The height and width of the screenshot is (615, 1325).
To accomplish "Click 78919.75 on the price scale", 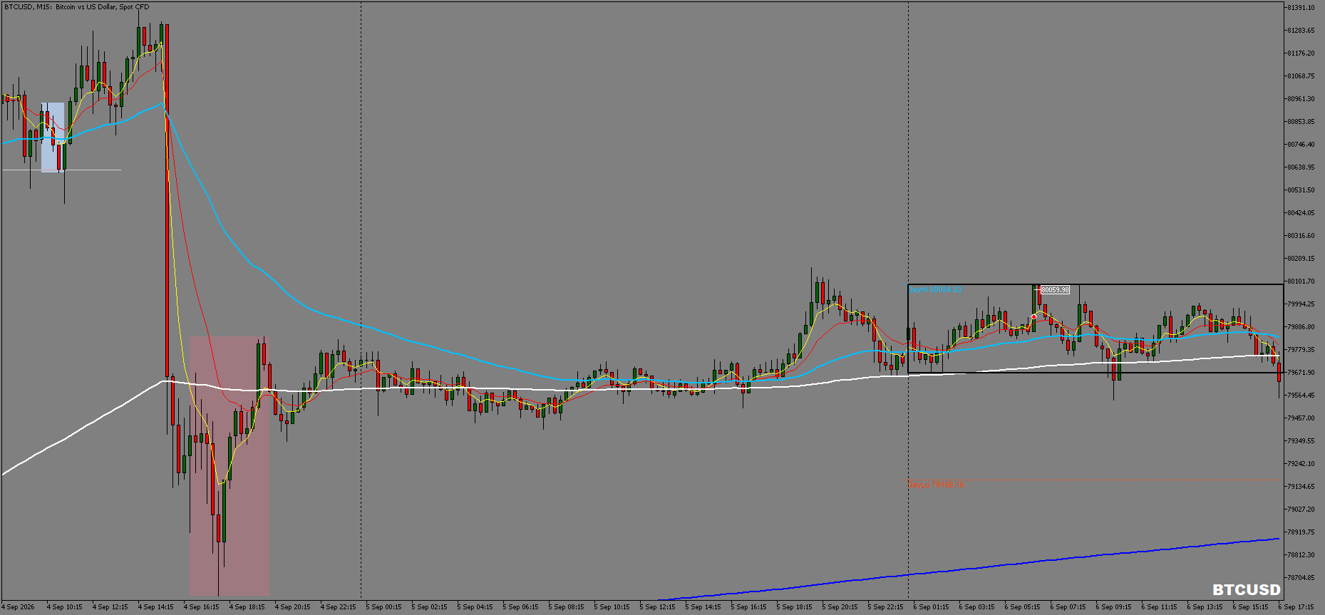I will pyautogui.click(x=1301, y=532).
